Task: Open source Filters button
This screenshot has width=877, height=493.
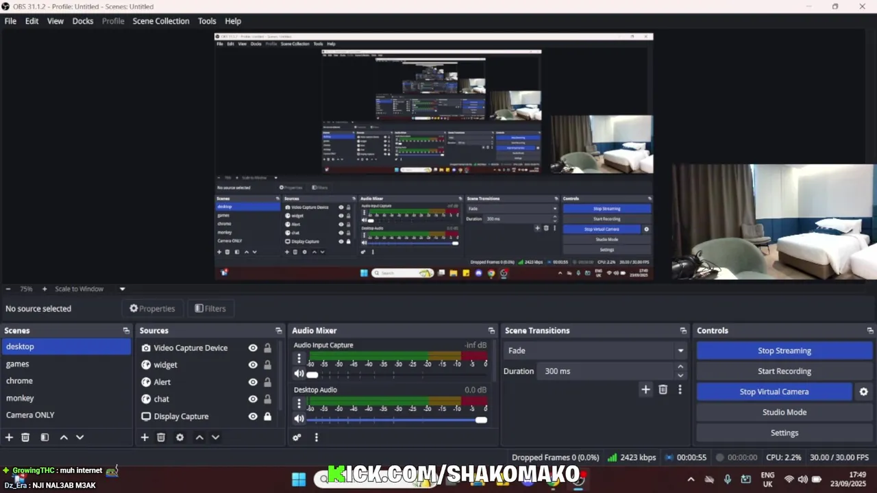Action: click(x=210, y=309)
